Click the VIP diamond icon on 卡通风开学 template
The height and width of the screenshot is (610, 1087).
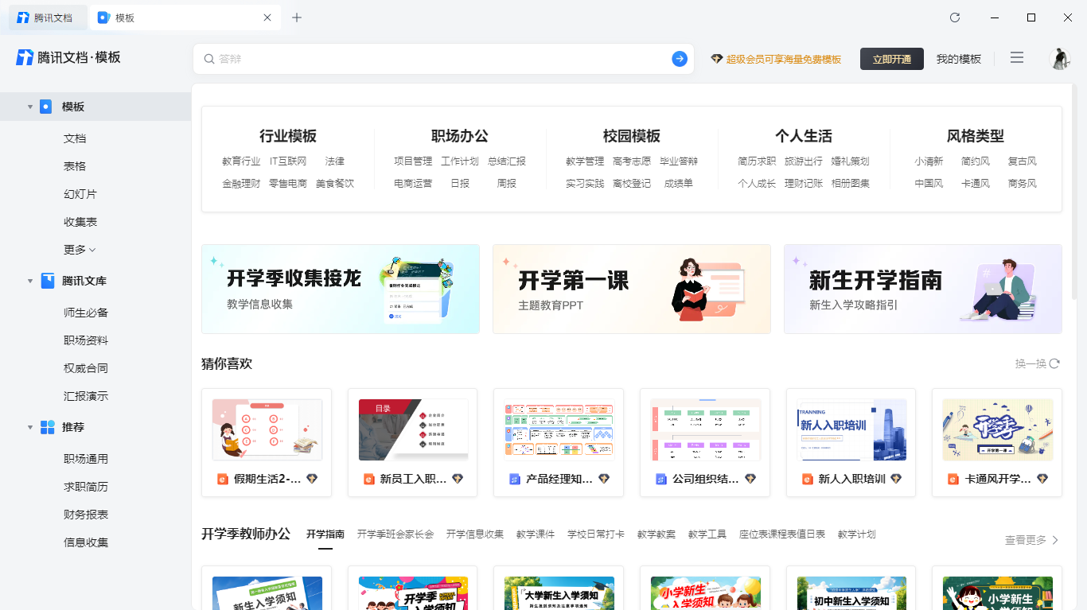(1041, 479)
